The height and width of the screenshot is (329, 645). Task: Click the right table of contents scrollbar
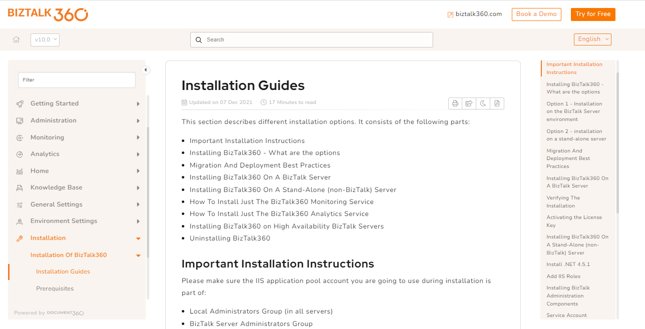(617, 142)
